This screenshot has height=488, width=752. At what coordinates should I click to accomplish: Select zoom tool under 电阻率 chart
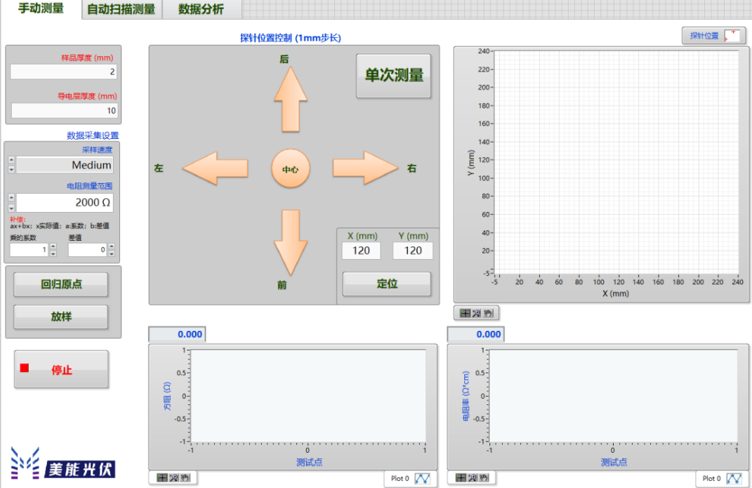[x=472, y=478]
